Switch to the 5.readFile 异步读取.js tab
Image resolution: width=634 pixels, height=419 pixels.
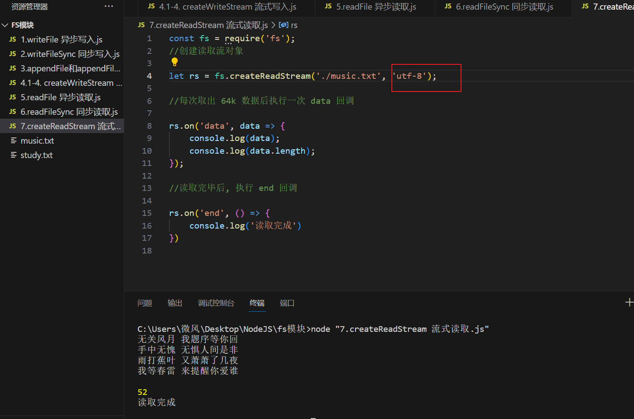click(x=375, y=7)
